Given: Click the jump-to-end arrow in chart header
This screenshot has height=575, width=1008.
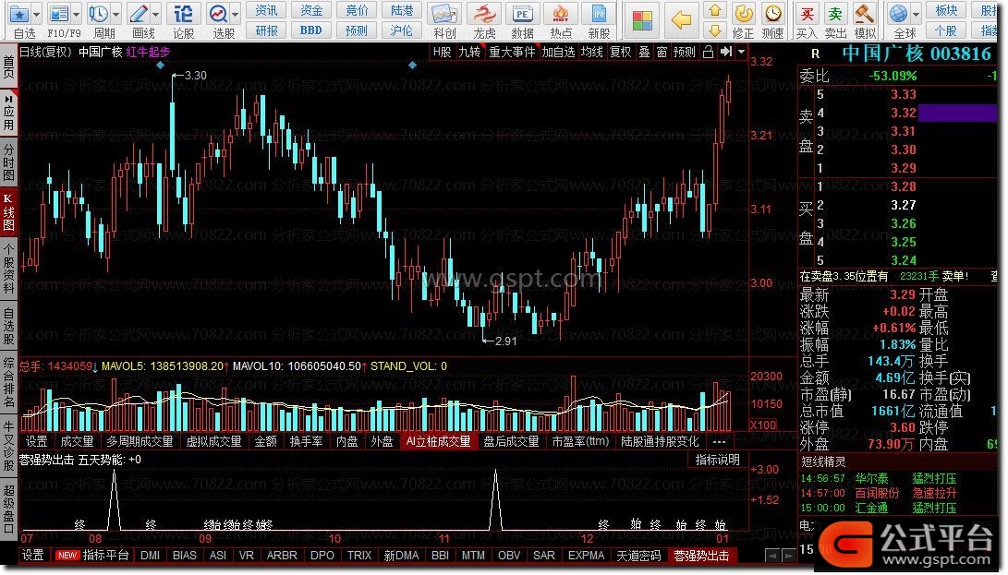Looking at the screenshot, I should (726, 52).
